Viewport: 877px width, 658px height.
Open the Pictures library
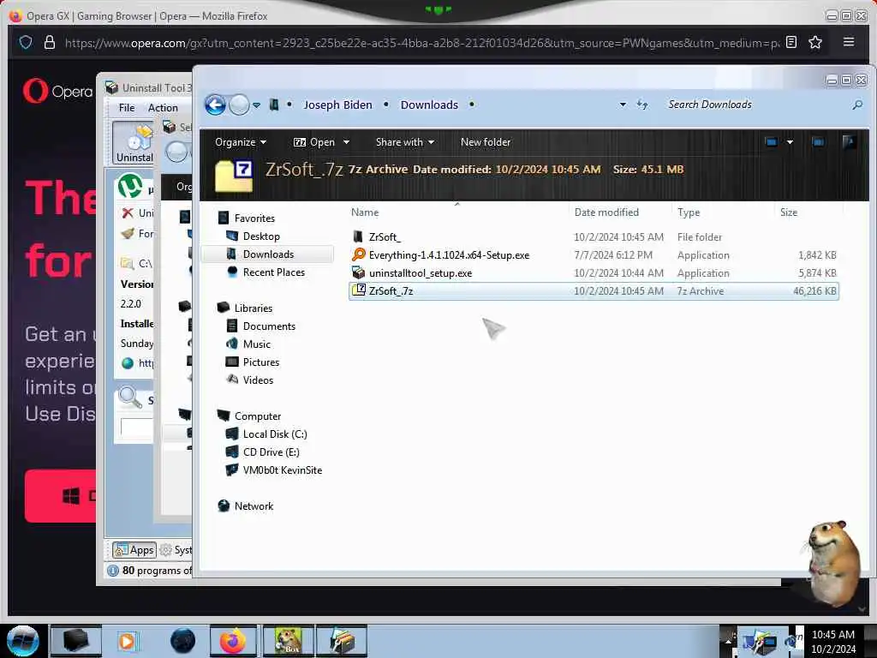point(260,362)
